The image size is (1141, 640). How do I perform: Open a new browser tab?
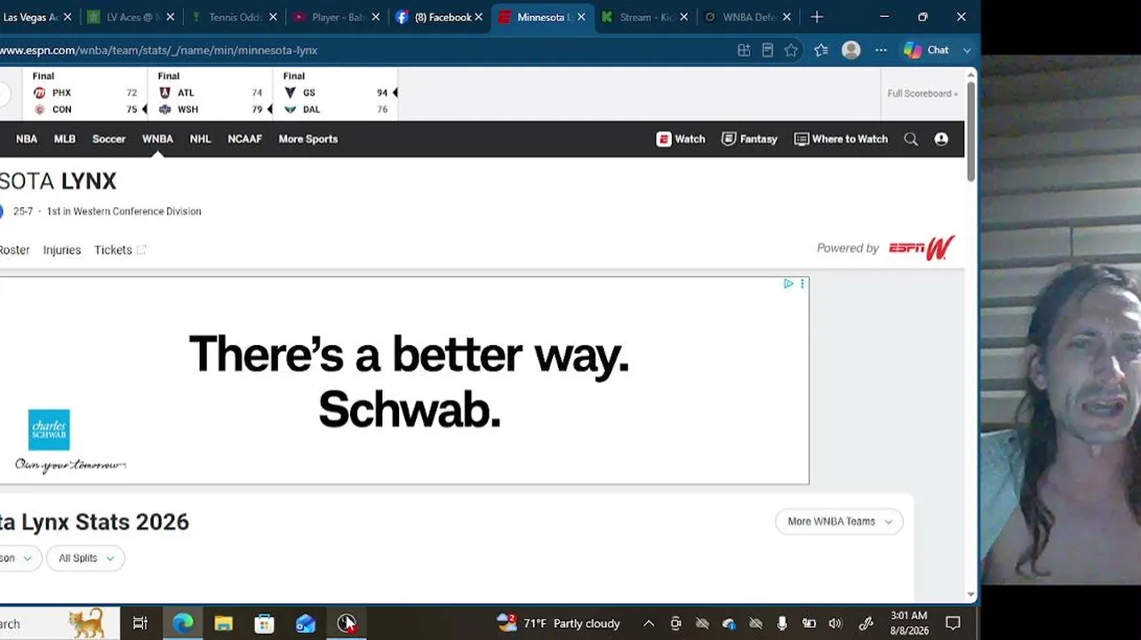pyautogui.click(x=817, y=17)
